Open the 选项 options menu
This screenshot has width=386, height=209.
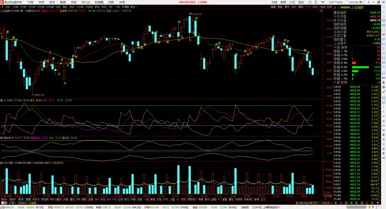[301, 2]
